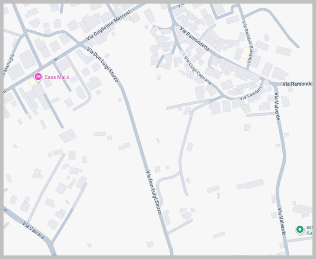Click the horizontal Via Ramonde label at map edge
The height and width of the screenshot is (259, 316).
click(297, 84)
